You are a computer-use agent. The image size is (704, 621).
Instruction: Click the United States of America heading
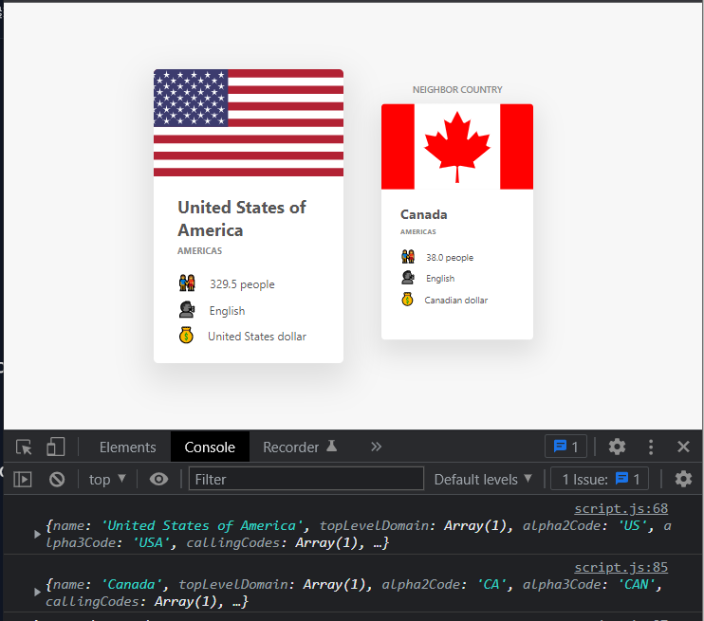click(x=242, y=219)
